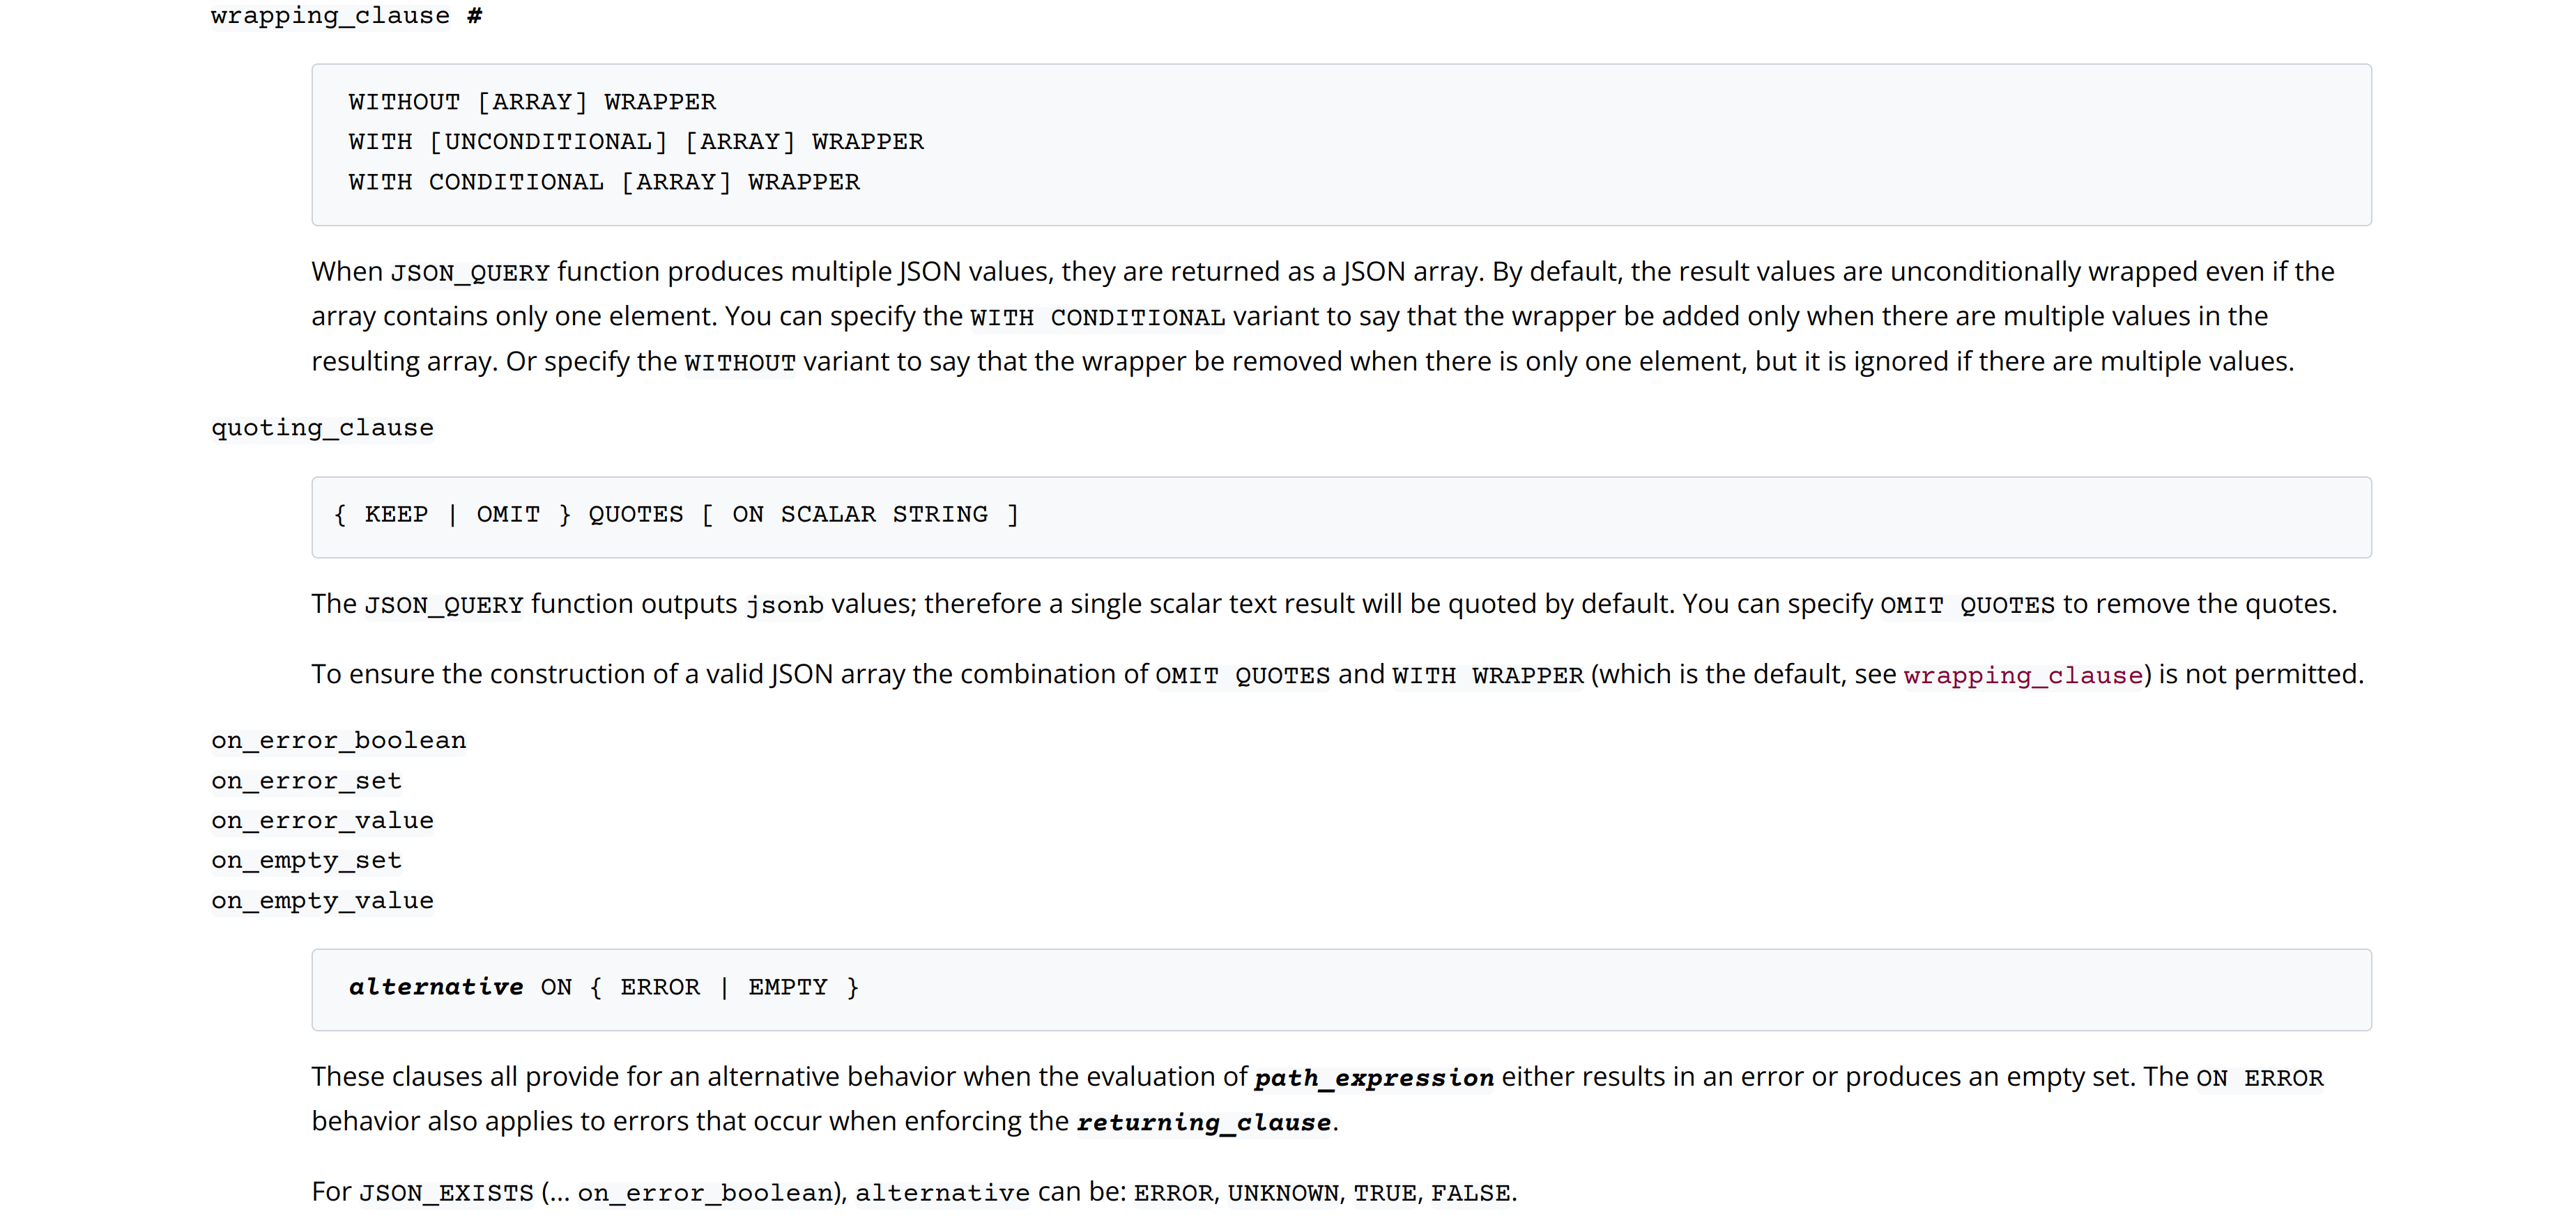The image size is (2576, 1225).
Task: Click the alternative ON ERROR | EMPTY block
Action: pos(604,988)
